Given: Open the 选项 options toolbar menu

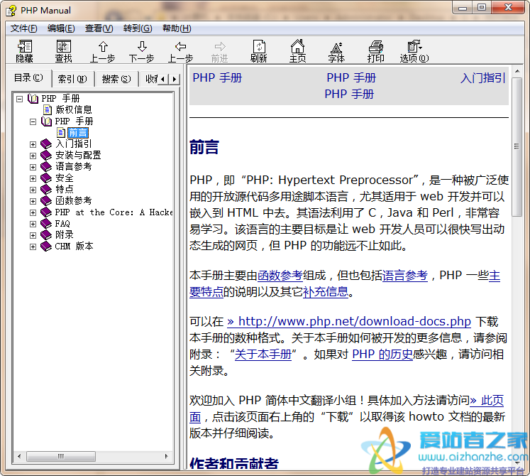Looking at the screenshot, I should (414, 50).
